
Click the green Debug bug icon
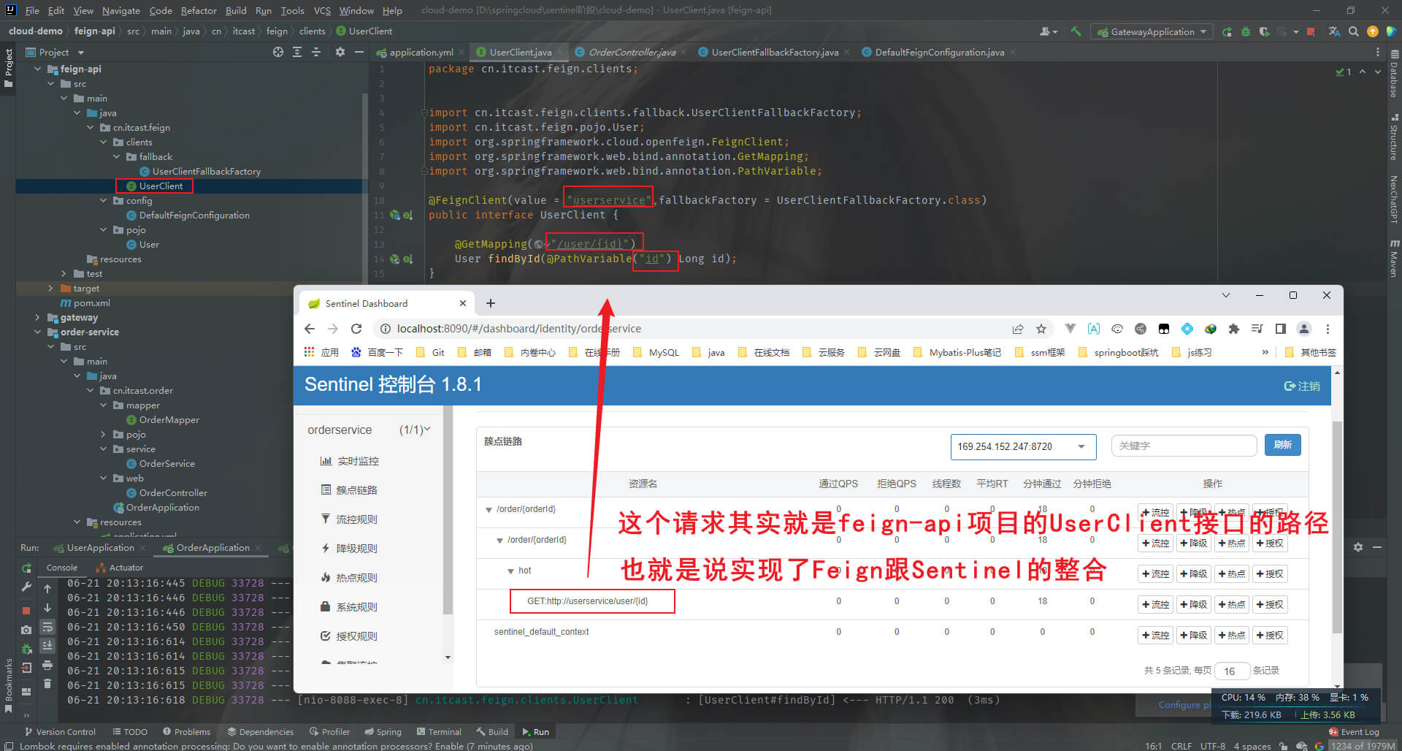click(1246, 31)
